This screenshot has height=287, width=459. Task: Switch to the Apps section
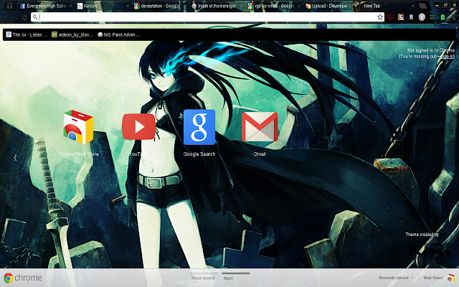pyautogui.click(x=228, y=278)
